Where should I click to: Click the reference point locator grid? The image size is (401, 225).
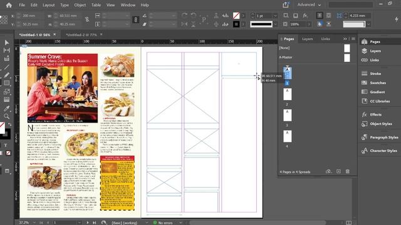(4, 20)
